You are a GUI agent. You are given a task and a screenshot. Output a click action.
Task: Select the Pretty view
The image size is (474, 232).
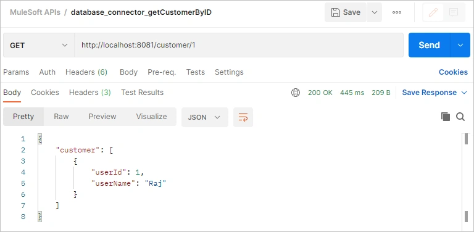coord(23,117)
